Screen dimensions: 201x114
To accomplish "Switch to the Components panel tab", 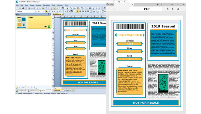I will [x=21, y=91].
